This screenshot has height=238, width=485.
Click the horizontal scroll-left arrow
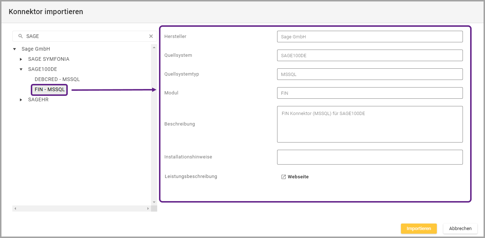[x=15, y=209]
